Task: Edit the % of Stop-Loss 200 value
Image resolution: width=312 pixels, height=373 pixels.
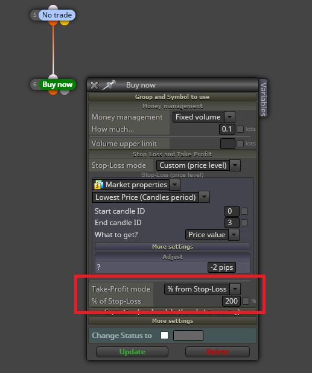Action: pyautogui.click(x=231, y=301)
